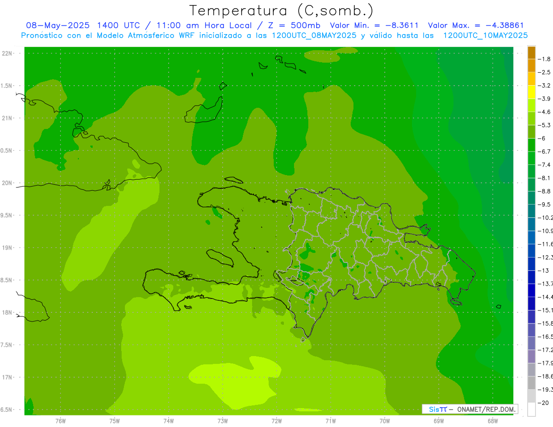Screen dimensions: 553x427
Task: Pick the white swatch below -20
Action: [x=531, y=409]
